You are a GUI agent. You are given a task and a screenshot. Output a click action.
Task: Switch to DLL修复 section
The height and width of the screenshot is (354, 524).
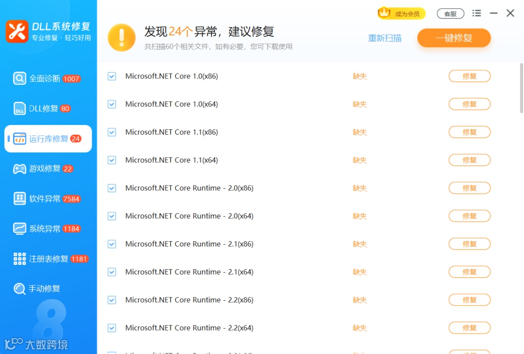48,108
